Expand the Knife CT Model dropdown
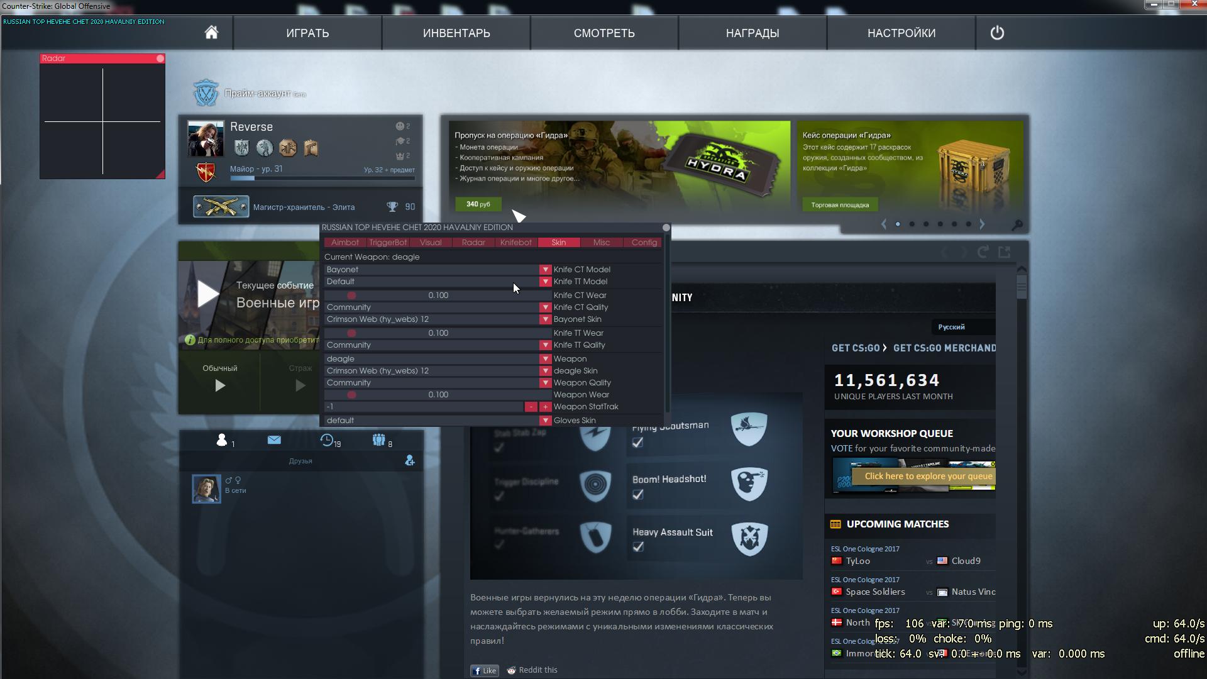Screen dimensions: 1207x679 click(545, 270)
